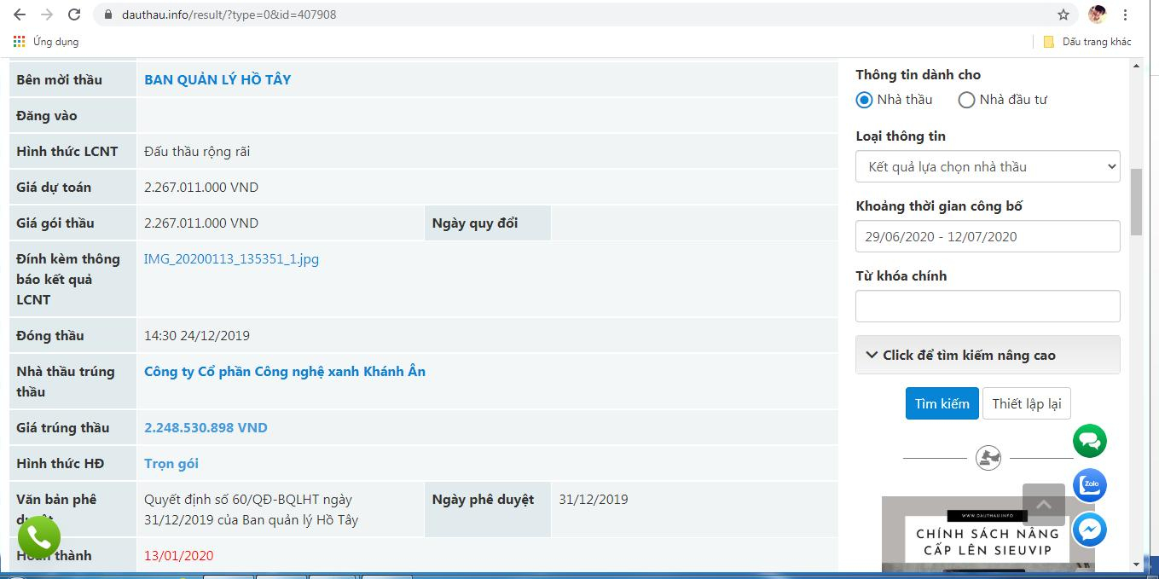Open attachment IMG_20200113_135351_1.jpg
The image size is (1159, 579).
pos(231,259)
